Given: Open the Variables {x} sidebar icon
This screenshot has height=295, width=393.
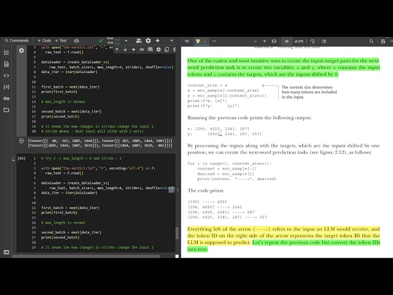Looking at the screenshot, I should click(x=7, y=87).
